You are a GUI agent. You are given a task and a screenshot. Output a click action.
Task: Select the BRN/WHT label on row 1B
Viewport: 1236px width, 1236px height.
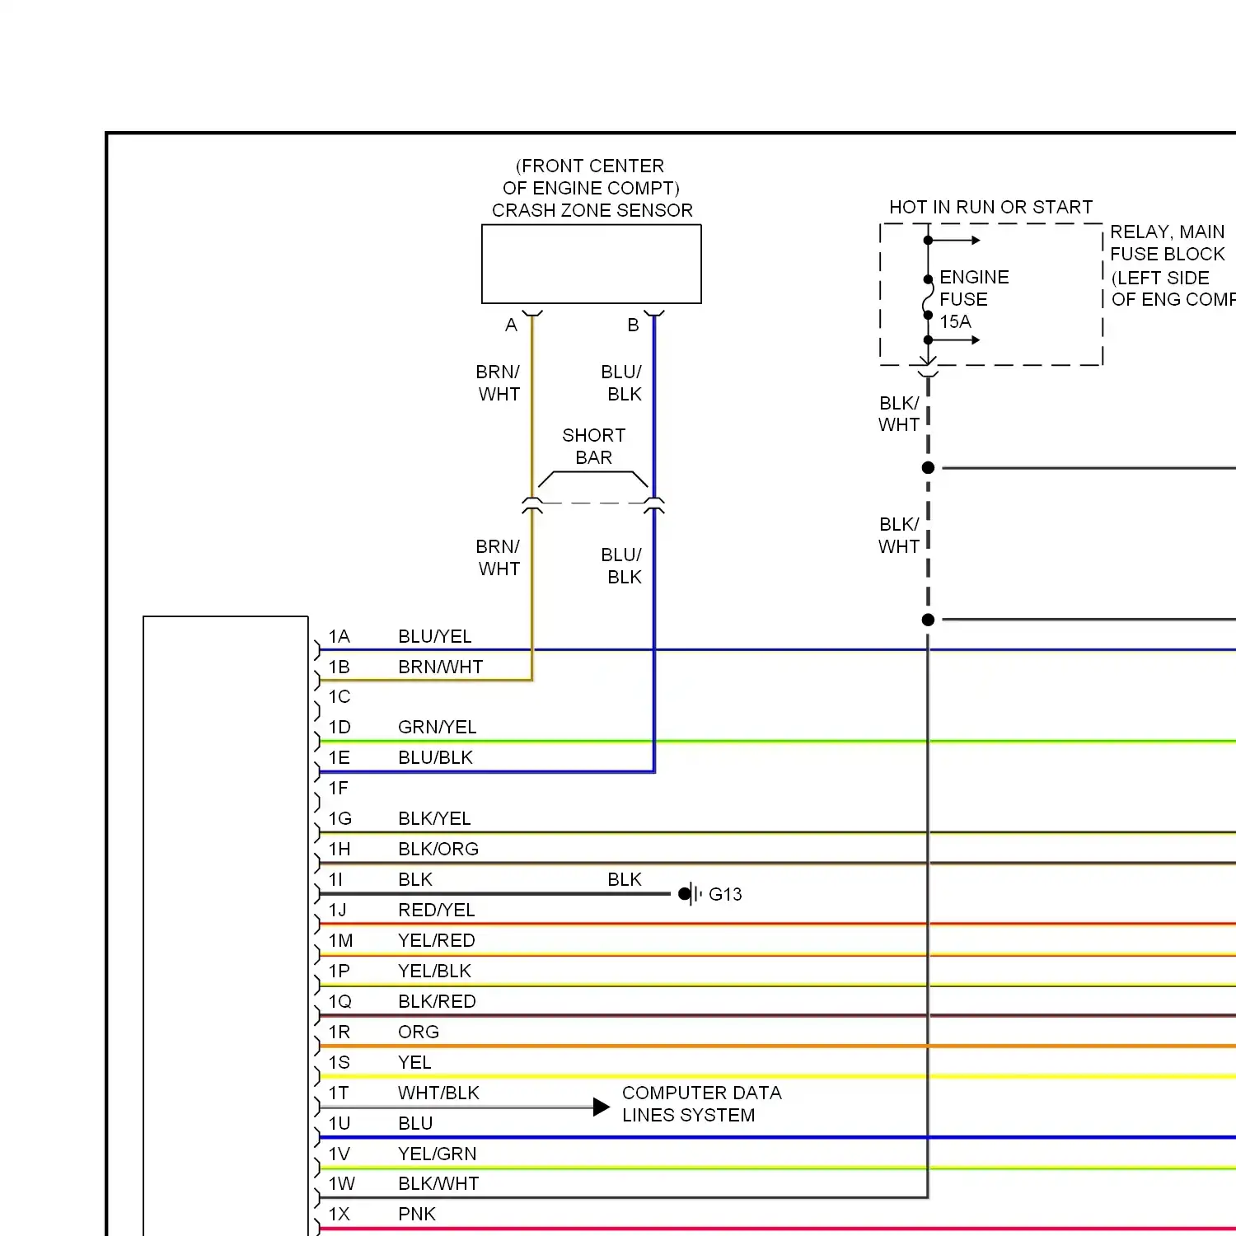(440, 667)
